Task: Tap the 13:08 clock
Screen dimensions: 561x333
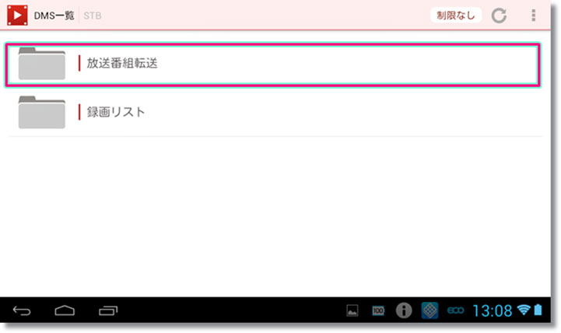Action: 493,310
